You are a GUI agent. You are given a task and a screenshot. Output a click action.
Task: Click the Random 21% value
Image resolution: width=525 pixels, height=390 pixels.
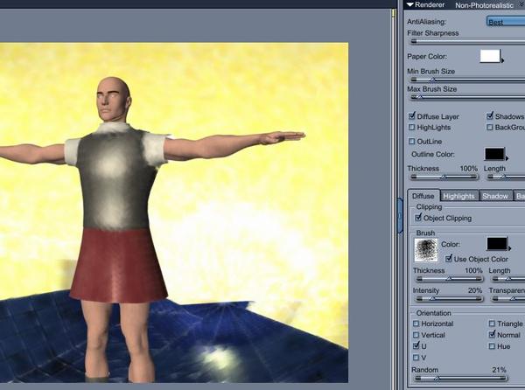pyautogui.click(x=499, y=370)
